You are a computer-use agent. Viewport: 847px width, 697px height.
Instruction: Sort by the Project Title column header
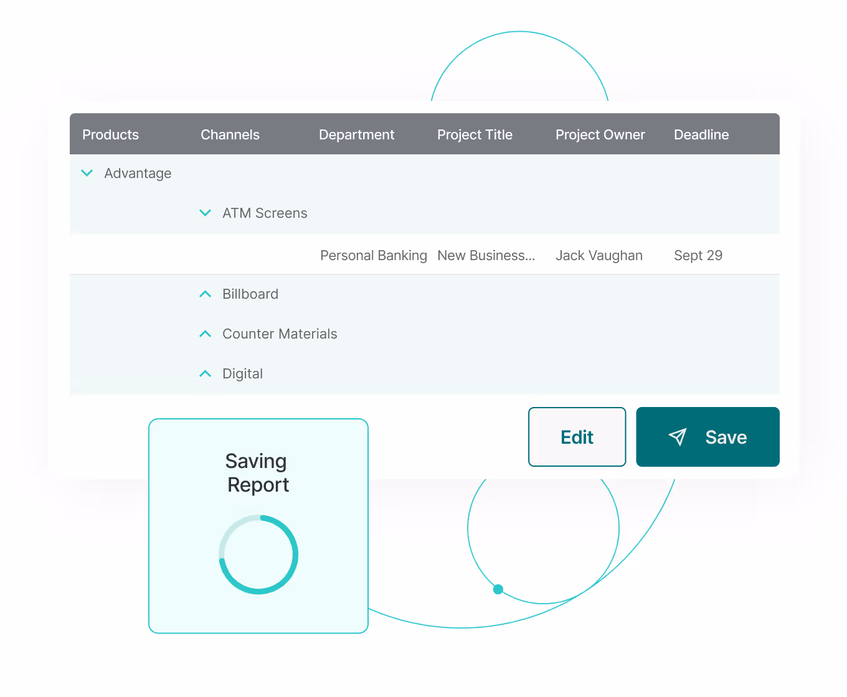[475, 134]
